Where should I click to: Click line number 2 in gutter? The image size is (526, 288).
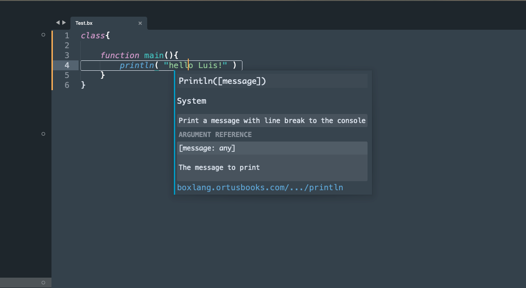tap(67, 45)
